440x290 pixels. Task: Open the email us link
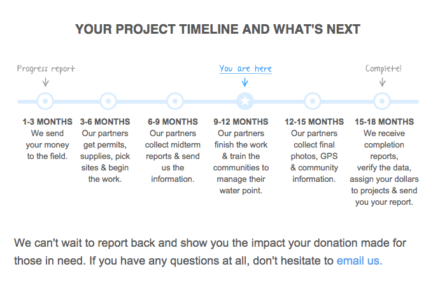pyautogui.click(x=359, y=261)
